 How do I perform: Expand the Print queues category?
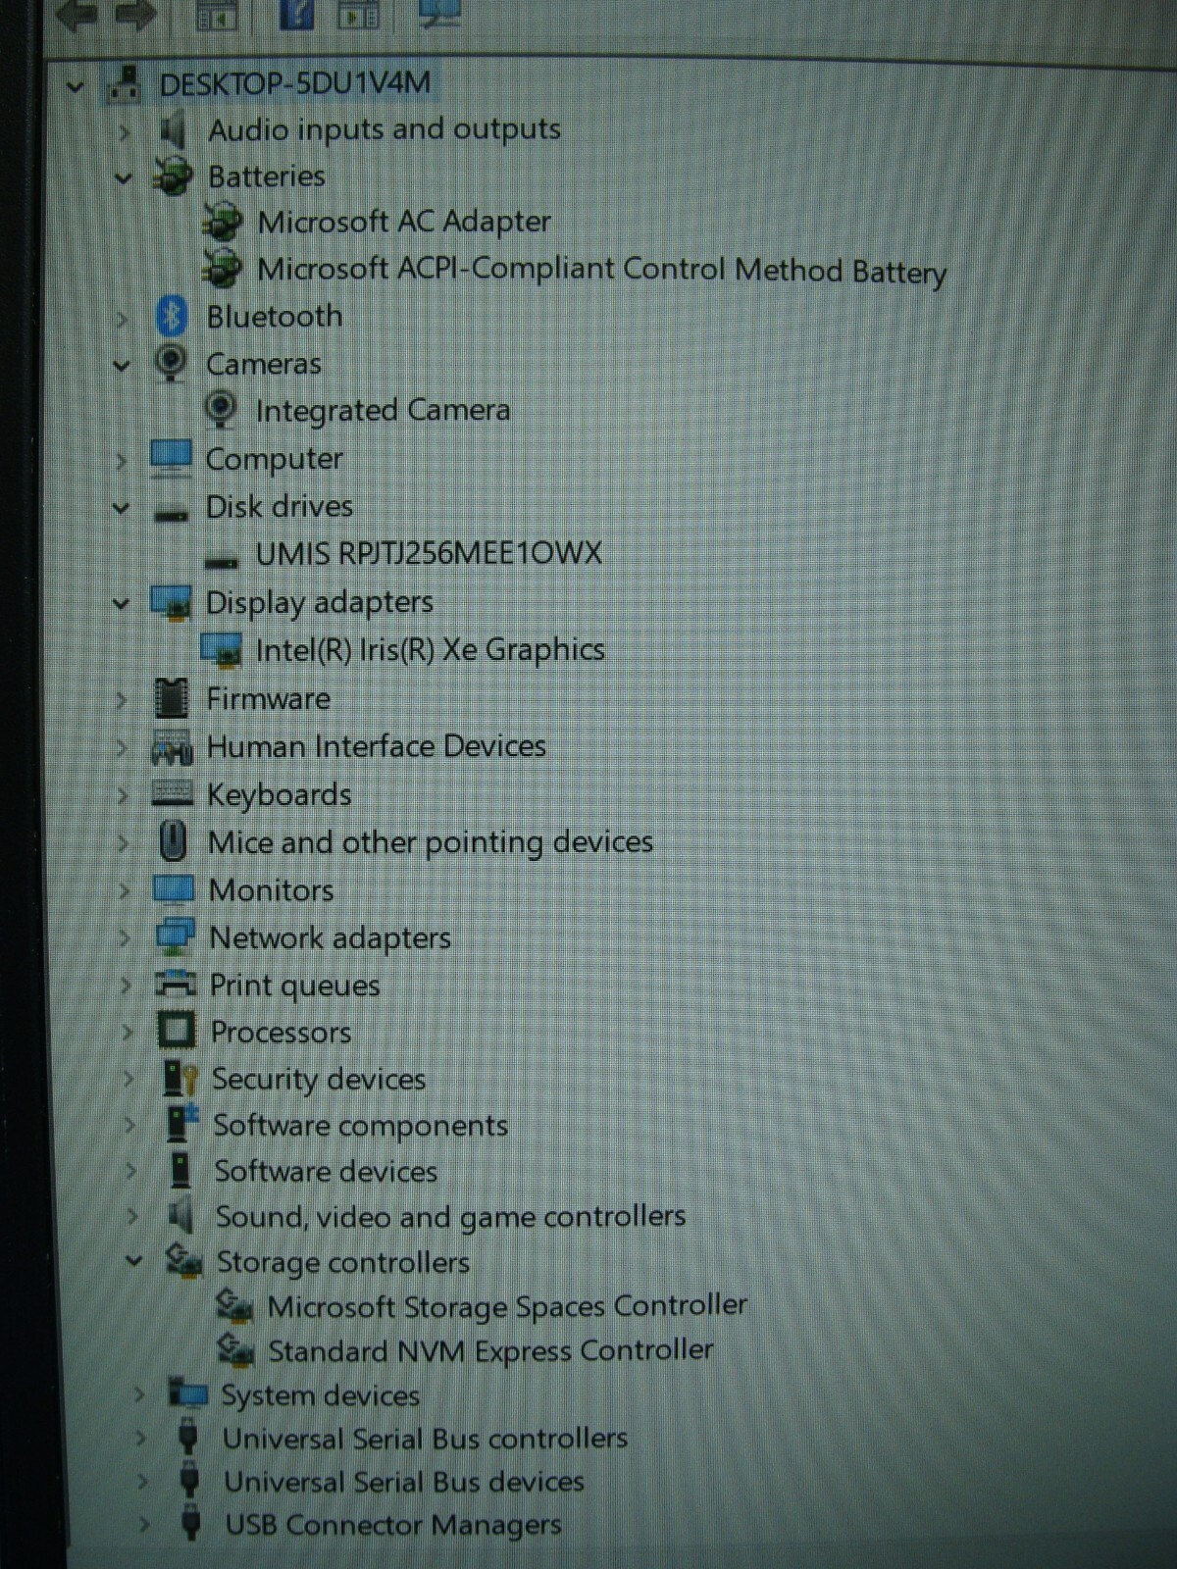pyautogui.click(x=127, y=986)
